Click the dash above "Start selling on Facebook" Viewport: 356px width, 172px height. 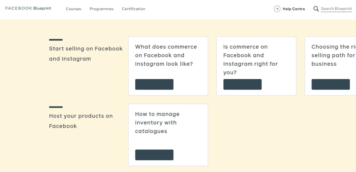point(56,40)
